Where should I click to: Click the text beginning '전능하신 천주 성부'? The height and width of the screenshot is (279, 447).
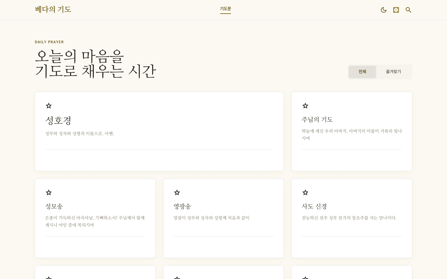click(x=349, y=218)
